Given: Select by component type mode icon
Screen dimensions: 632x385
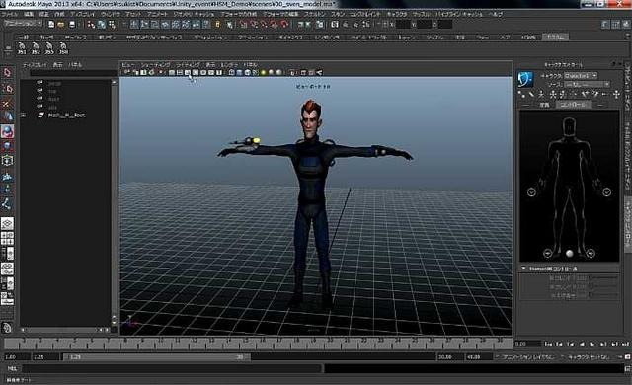Looking at the screenshot, I should tap(112, 25).
